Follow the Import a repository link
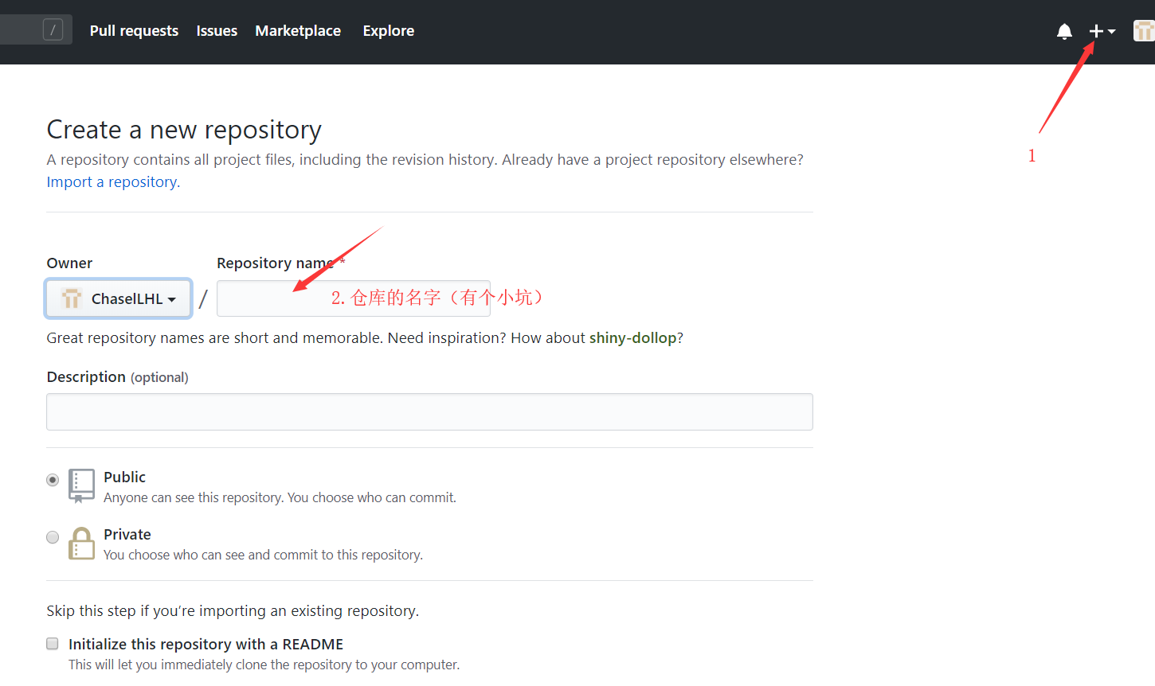 [113, 181]
